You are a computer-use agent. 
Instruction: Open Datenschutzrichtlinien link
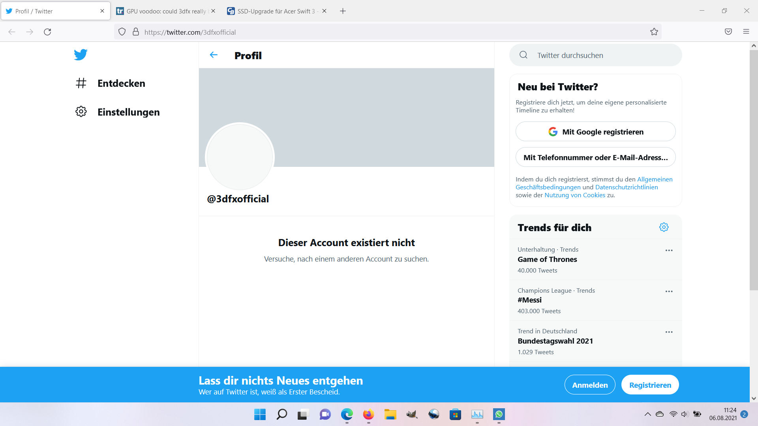(x=626, y=187)
